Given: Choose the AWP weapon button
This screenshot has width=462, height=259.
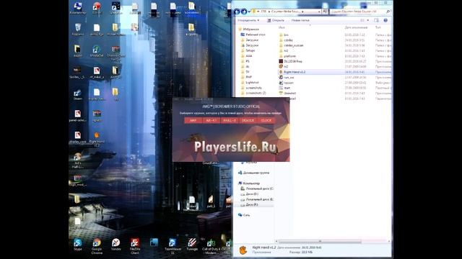Looking at the screenshot, I should click(193, 120).
